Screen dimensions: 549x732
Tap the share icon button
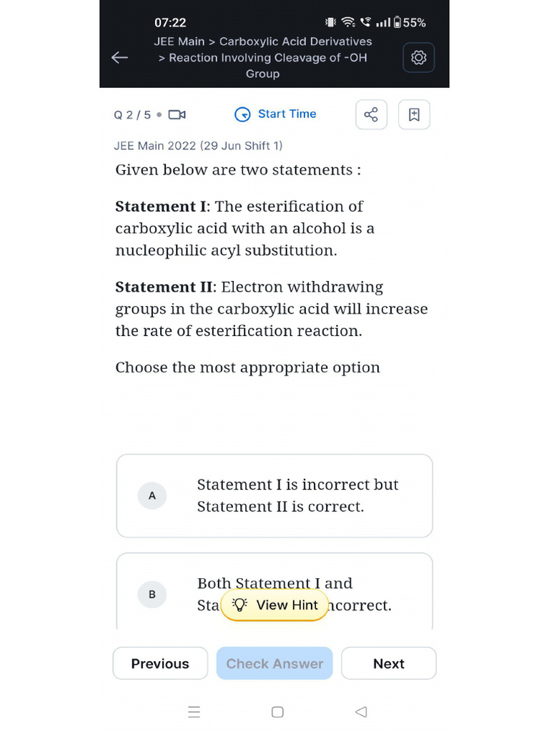(371, 114)
